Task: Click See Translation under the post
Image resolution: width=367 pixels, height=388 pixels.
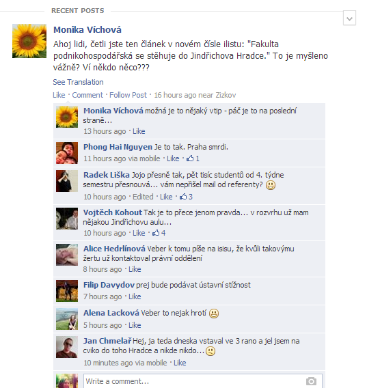Action: point(79,82)
